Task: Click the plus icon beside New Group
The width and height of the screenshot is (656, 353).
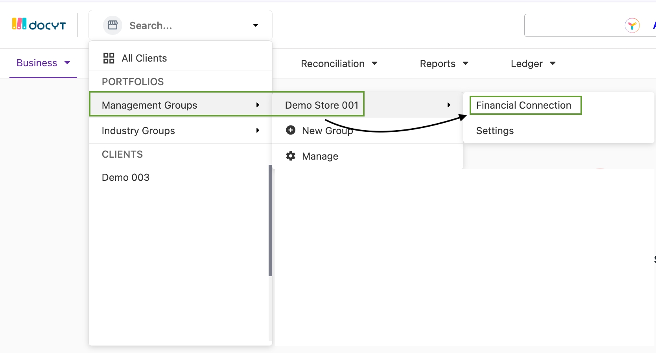Action: pos(291,130)
